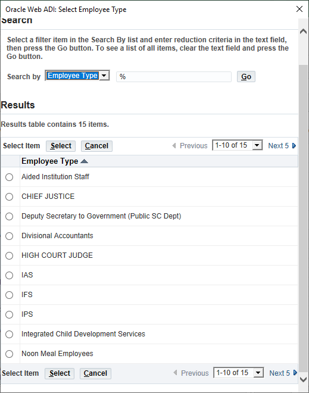Open the bottom 1-10 of 15 range dropdown
Viewport: 309px width, 393px height.
tap(239, 373)
